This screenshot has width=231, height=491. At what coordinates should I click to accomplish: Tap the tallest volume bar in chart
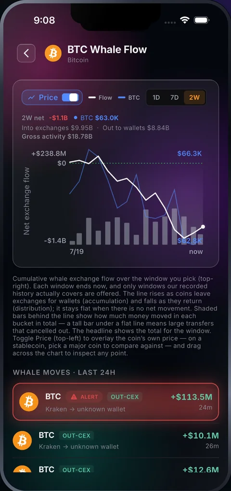(174, 226)
